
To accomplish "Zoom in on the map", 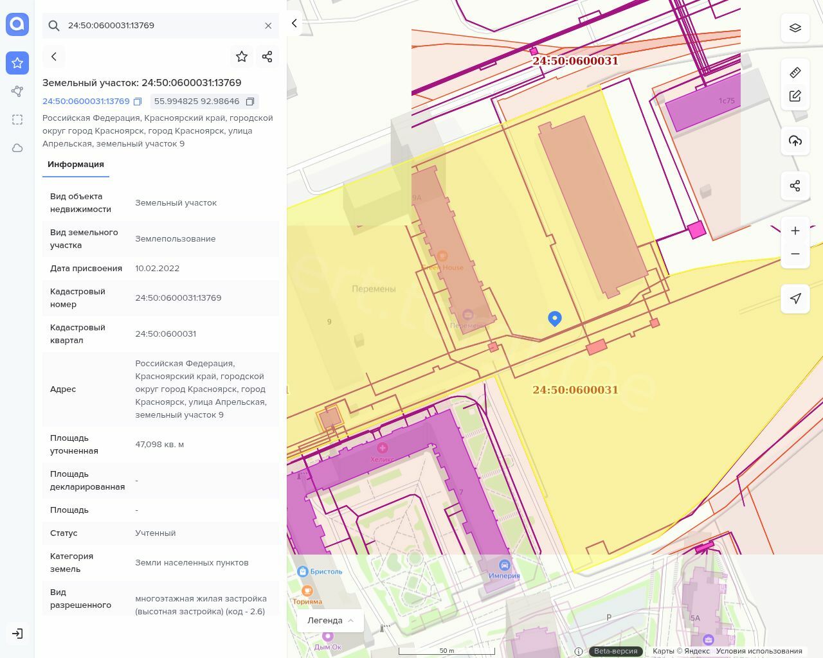I will pyautogui.click(x=795, y=231).
